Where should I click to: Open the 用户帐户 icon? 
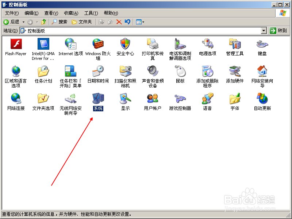[153, 99]
